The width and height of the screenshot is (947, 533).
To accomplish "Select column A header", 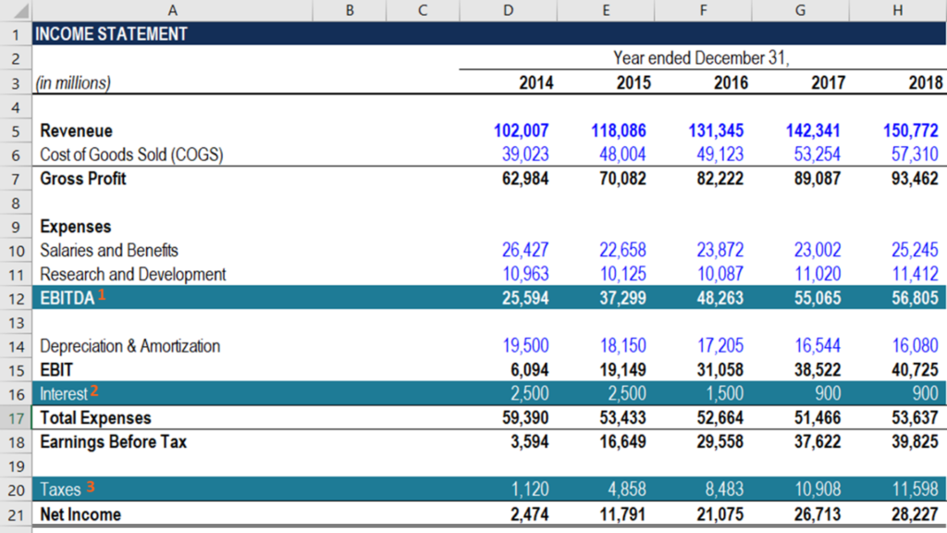I will point(172,10).
